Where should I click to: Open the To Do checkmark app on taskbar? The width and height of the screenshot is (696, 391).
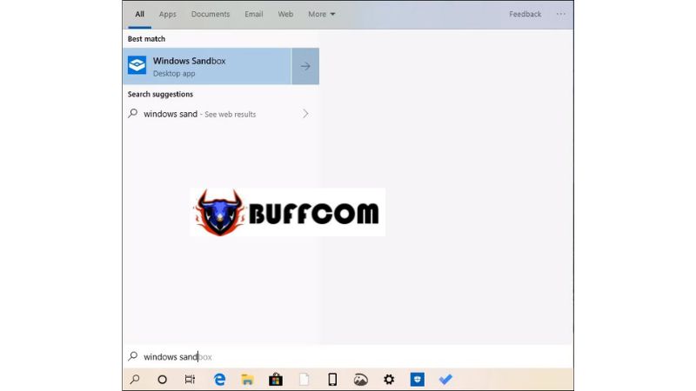click(x=445, y=380)
